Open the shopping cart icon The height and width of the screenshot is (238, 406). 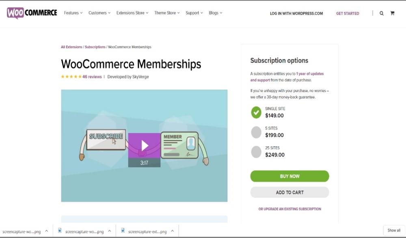pos(392,13)
